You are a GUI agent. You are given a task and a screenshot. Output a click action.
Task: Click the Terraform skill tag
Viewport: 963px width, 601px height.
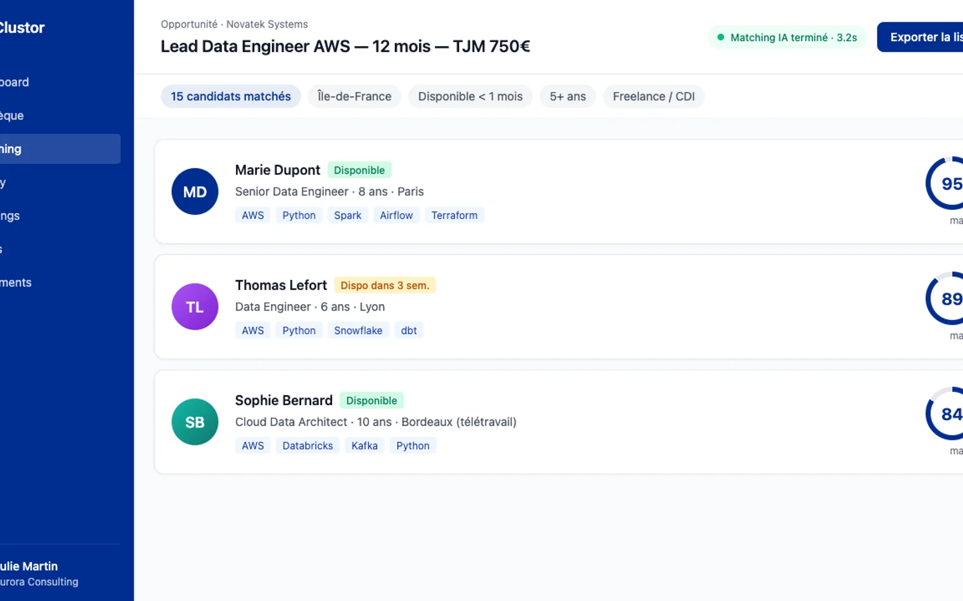(x=454, y=215)
